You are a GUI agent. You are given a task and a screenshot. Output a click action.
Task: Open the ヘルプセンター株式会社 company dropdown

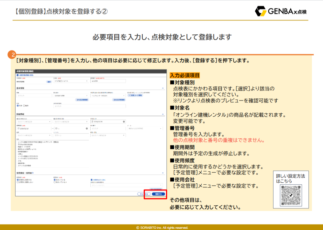click(x=108, y=96)
